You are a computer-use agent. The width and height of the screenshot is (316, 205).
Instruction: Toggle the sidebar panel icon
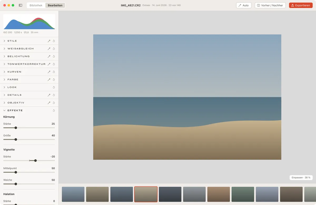pos(21,5)
